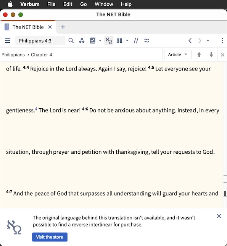Screen dimensions: 227x246
Task: Open the Article navigation dropdown
Action: click(x=178, y=55)
